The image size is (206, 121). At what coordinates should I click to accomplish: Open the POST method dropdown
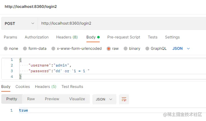[20, 24]
